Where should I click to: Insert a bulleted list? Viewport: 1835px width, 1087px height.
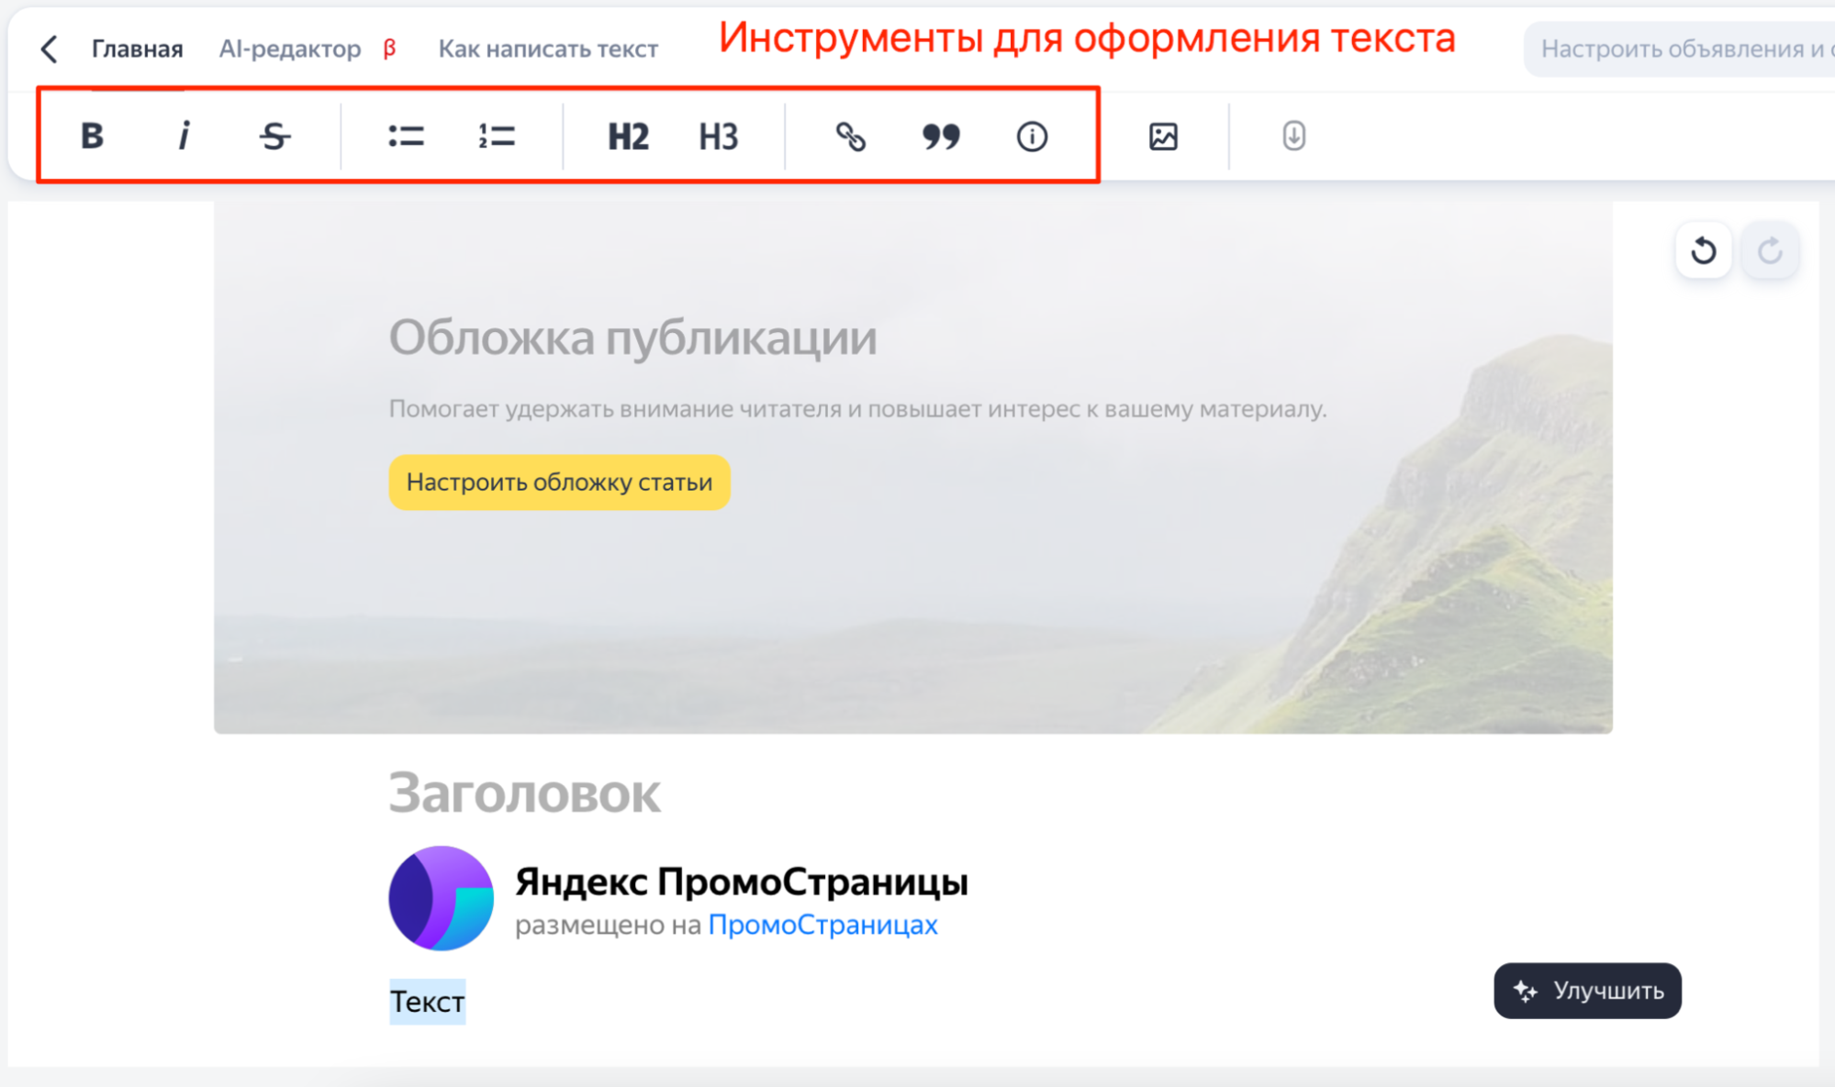click(406, 137)
